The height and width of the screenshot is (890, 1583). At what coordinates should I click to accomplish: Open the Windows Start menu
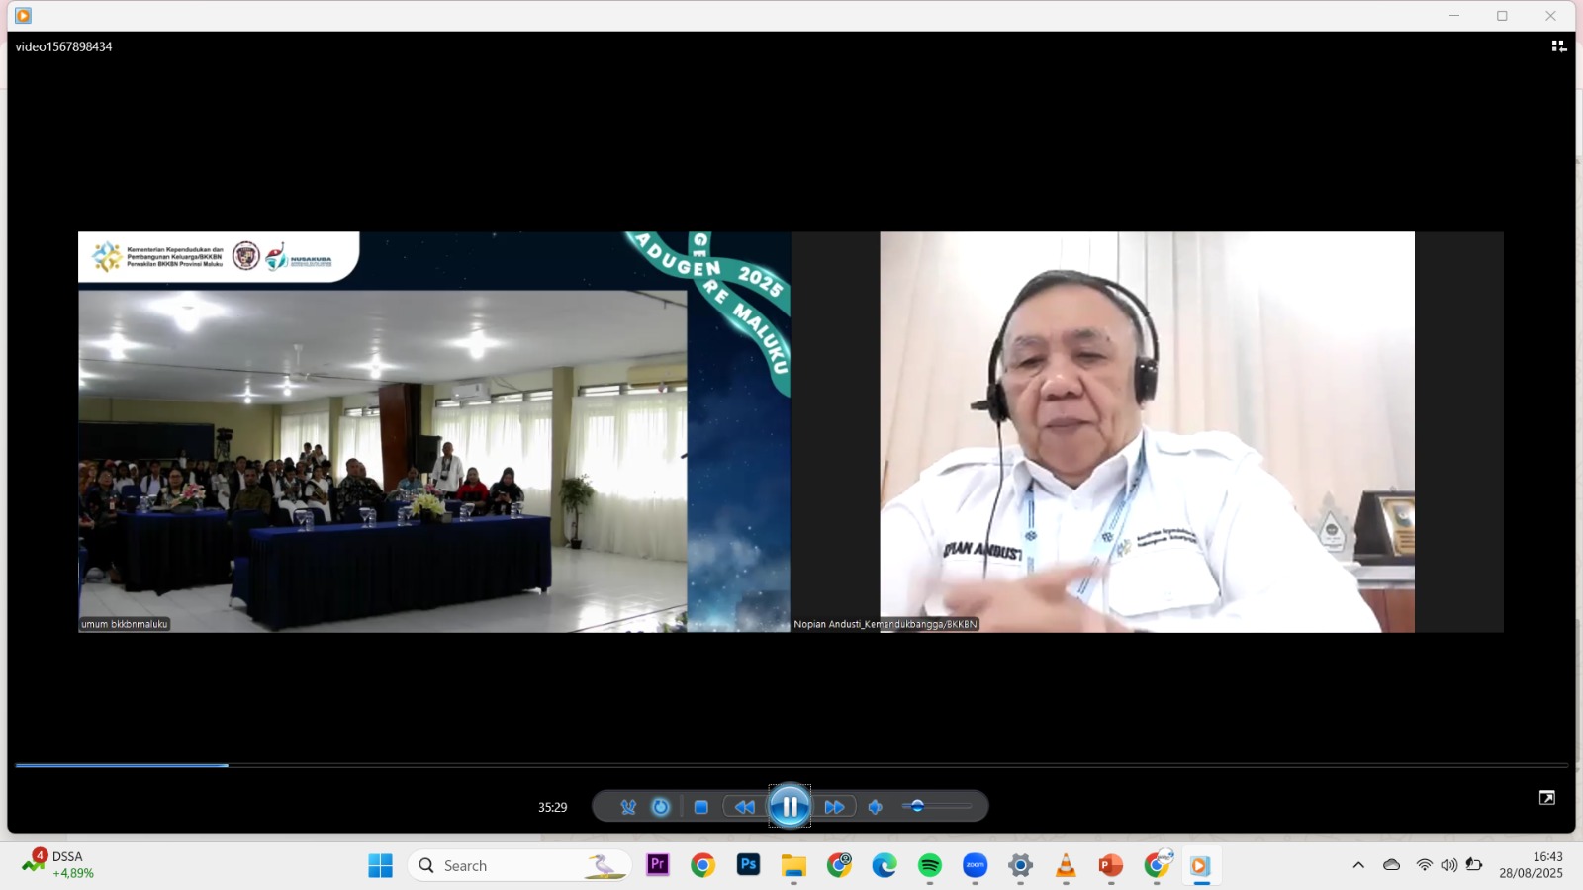[x=380, y=866]
